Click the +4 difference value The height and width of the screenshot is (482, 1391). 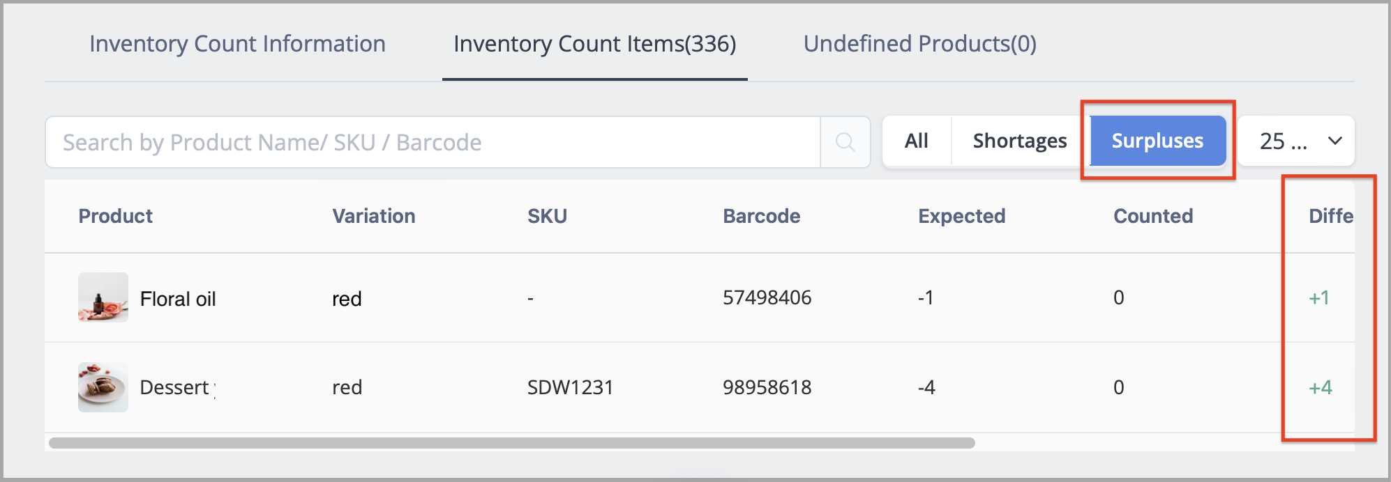(x=1320, y=387)
